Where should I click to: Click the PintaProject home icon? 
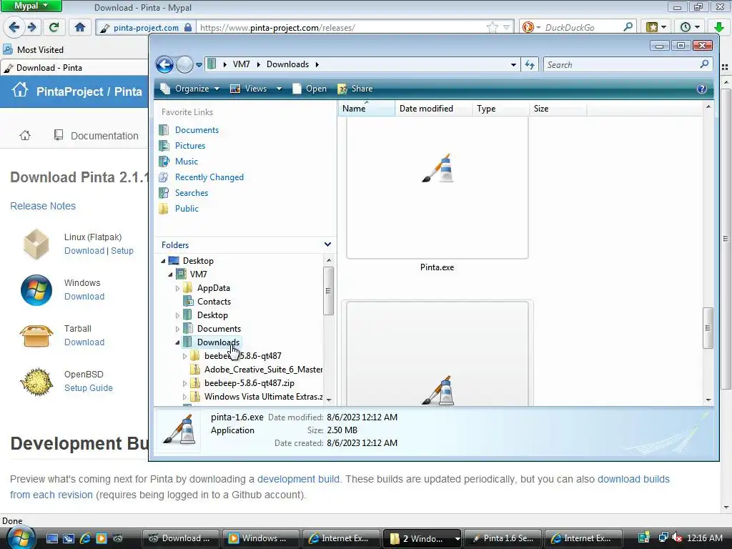[x=20, y=89]
